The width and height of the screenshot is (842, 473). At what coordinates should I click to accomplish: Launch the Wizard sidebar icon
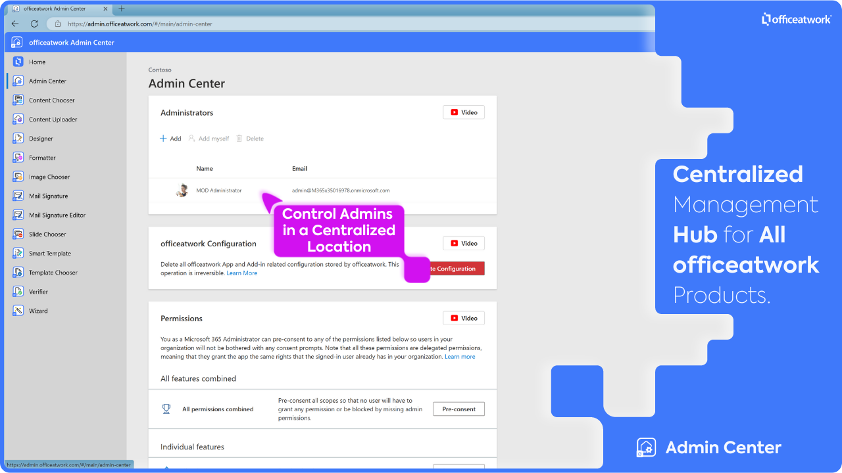[18, 311]
